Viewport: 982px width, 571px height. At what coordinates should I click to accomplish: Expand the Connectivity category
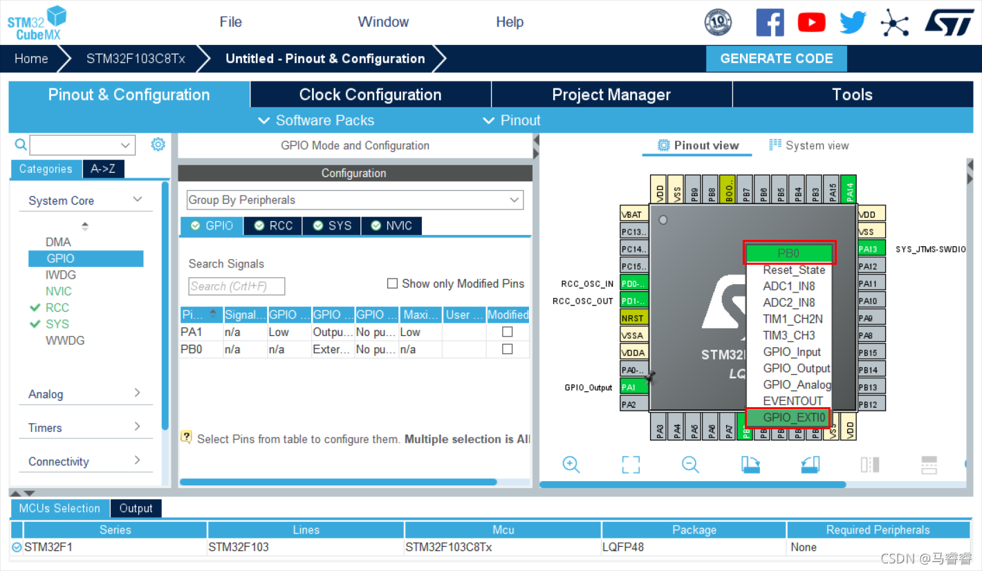pyautogui.click(x=138, y=460)
